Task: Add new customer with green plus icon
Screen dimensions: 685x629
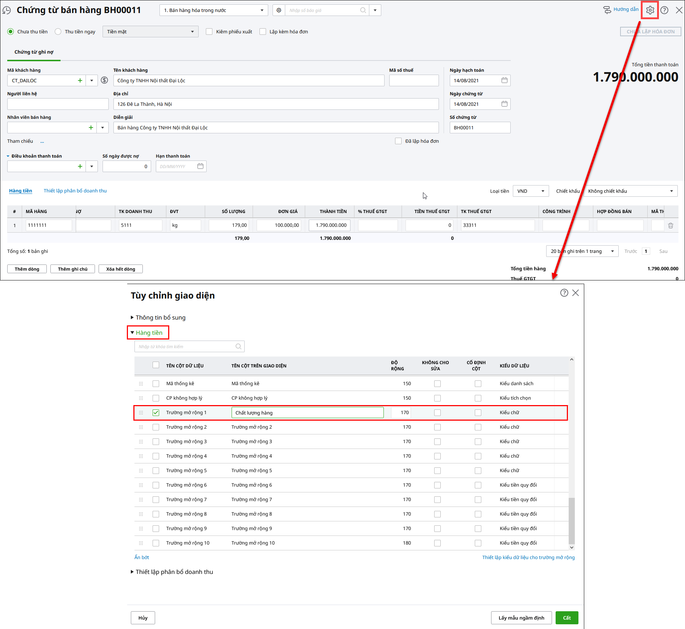Action: pos(80,80)
